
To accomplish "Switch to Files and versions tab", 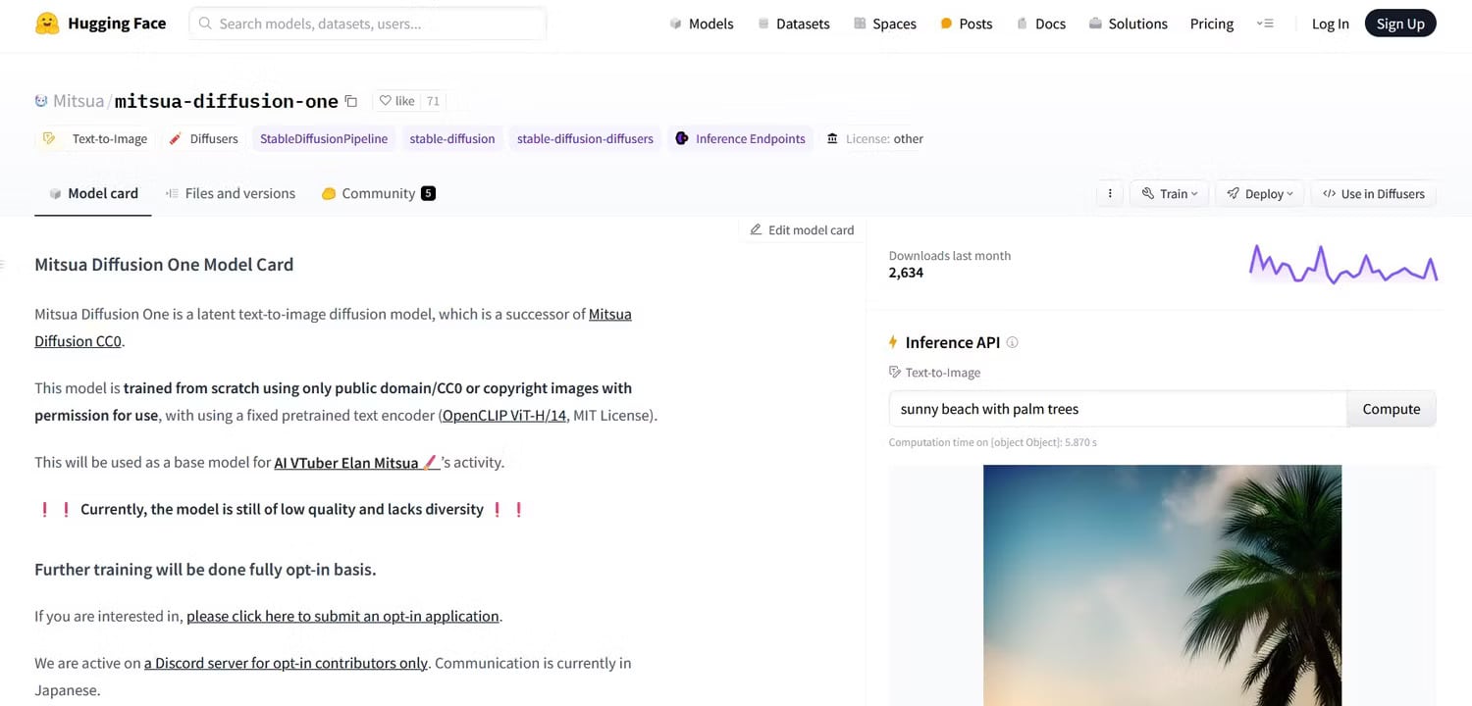I will click(x=231, y=193).
